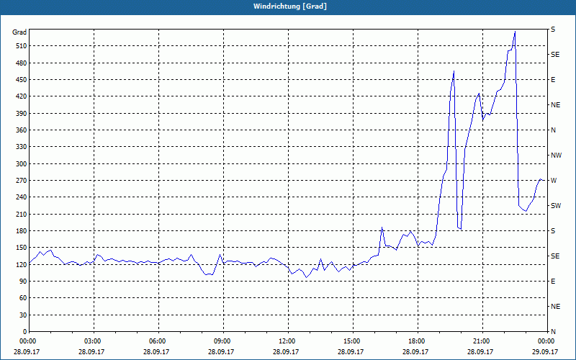Select the 510 value on the left axis

(x=22, y=46)
